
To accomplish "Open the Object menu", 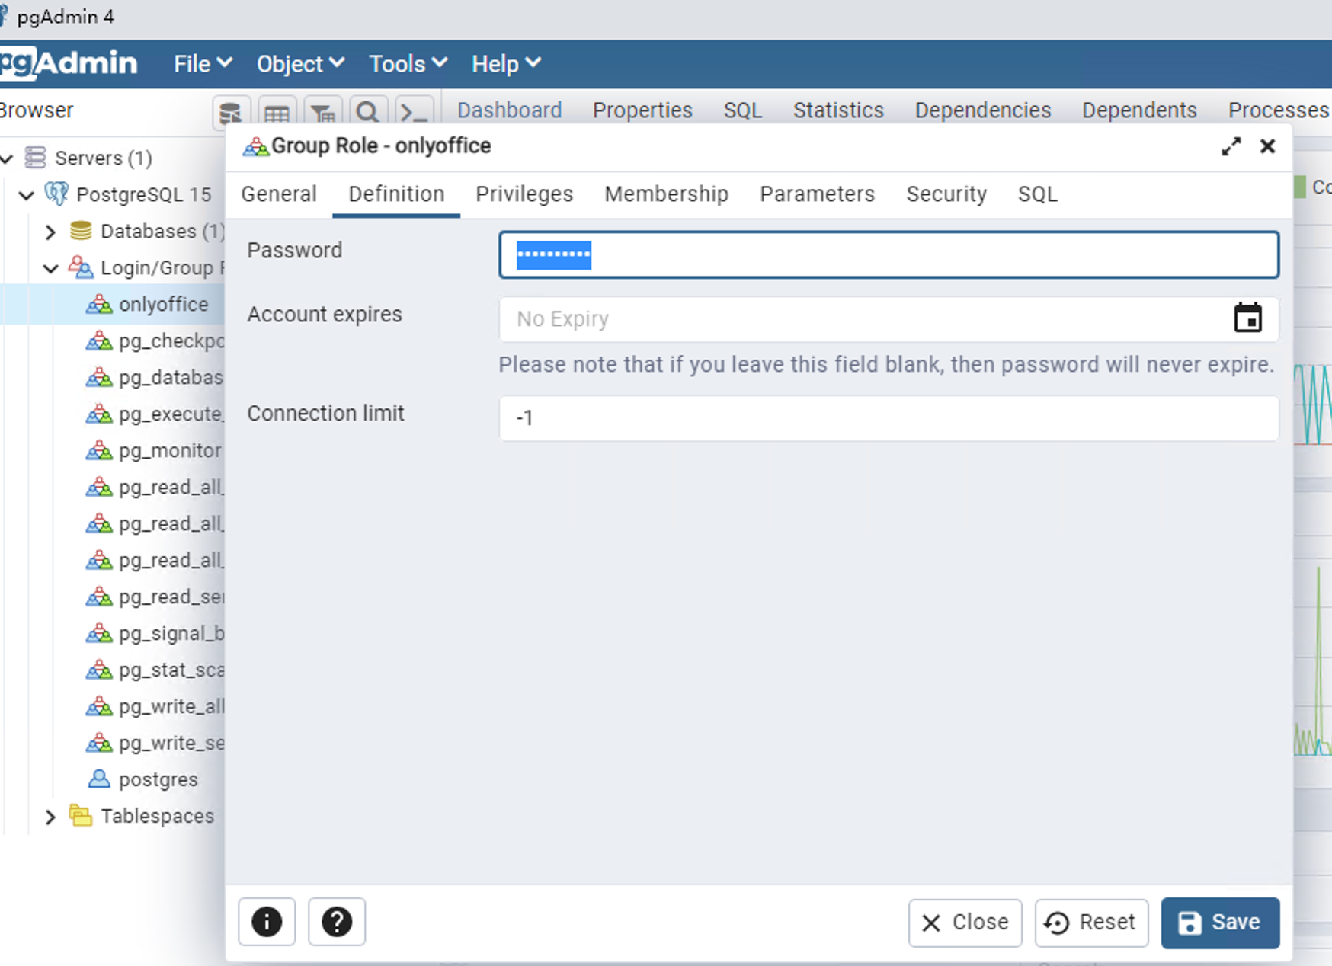I will 300,64.
